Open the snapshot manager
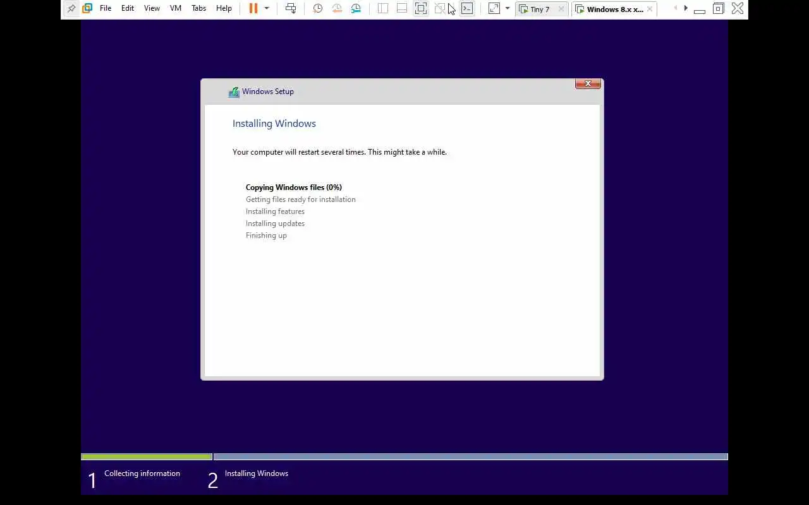 coord(356,8)
